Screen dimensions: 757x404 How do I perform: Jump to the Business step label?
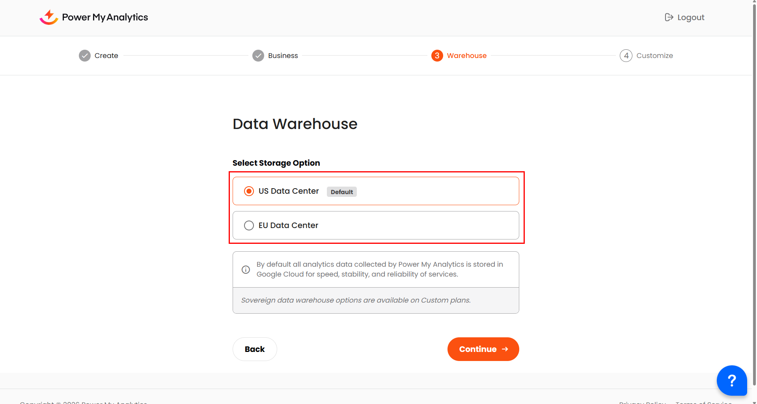pos(283,56)
